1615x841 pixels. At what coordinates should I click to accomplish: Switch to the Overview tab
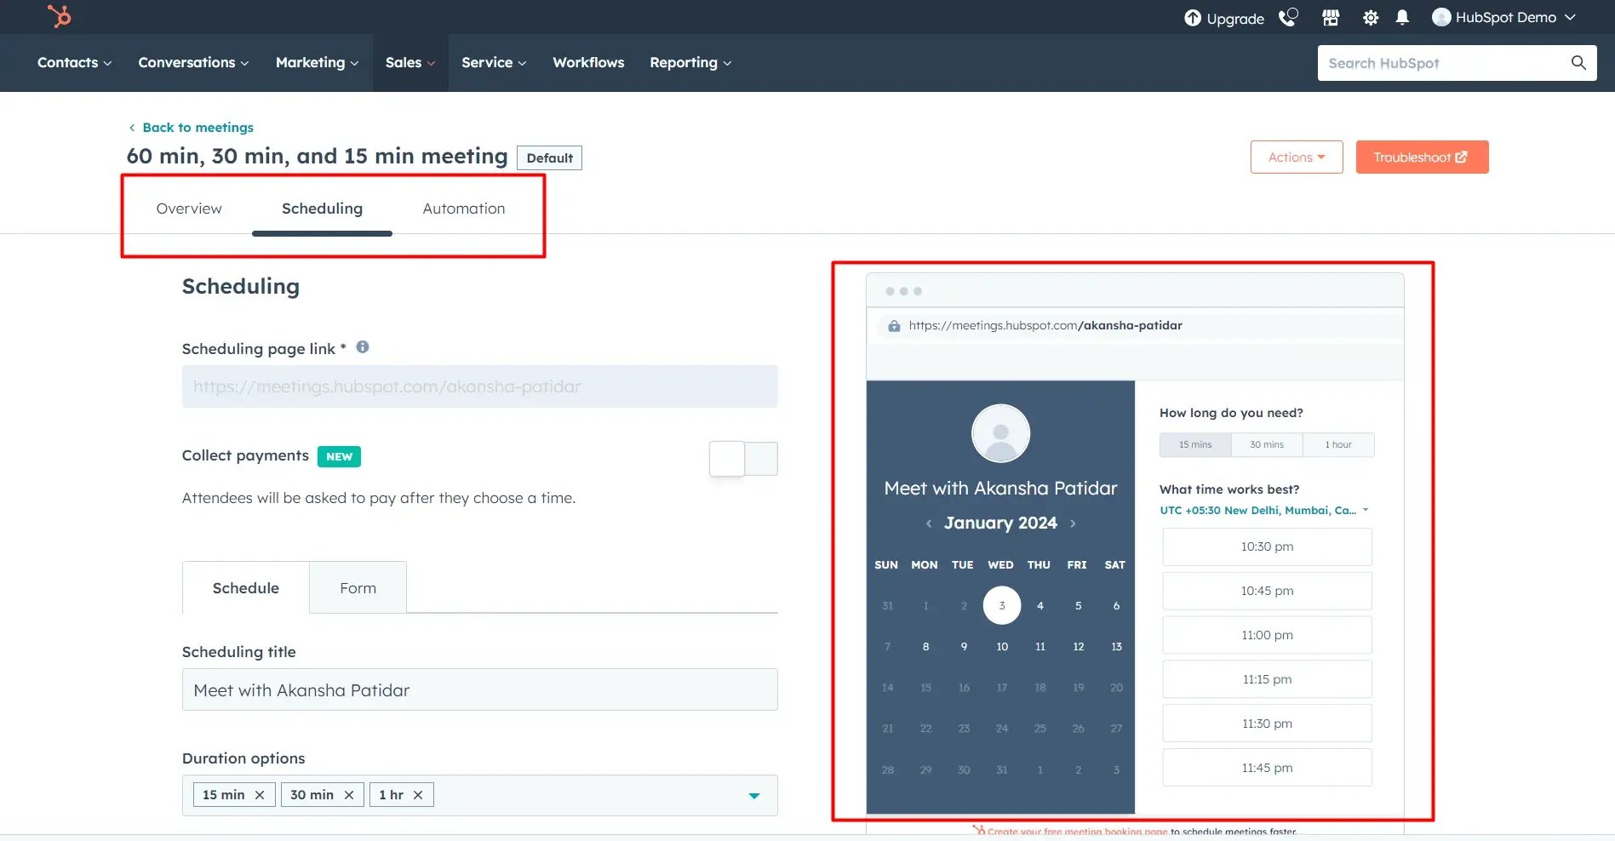[189, 208]
